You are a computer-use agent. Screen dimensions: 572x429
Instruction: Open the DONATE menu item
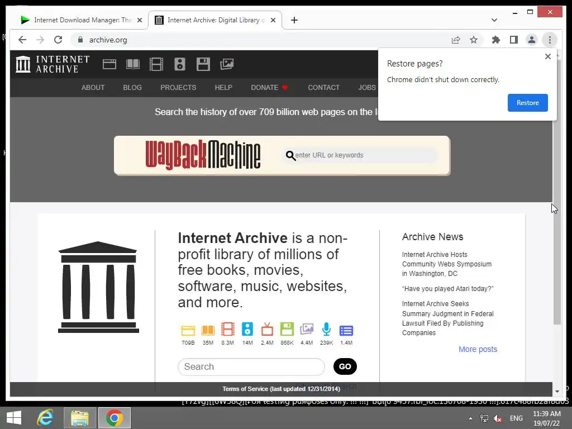pos(269,88)
